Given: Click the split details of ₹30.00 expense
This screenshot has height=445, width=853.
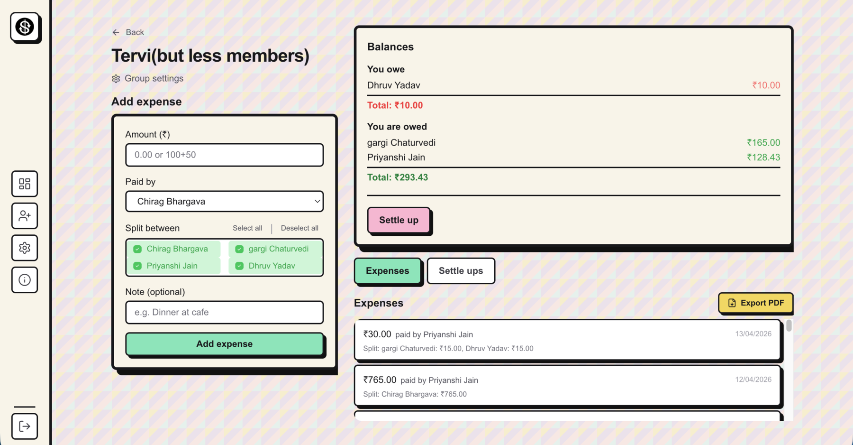Looking at the screenshot, I should coord(448,349).
